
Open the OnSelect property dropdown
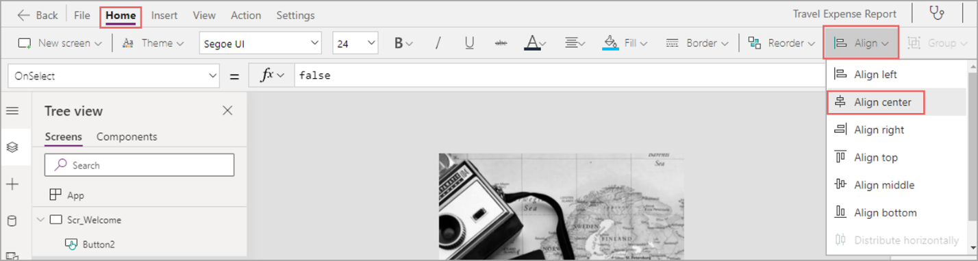[113, 76]
